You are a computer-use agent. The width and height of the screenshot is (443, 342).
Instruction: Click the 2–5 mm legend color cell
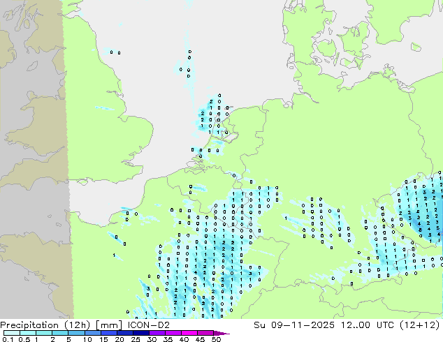[60, 333]
